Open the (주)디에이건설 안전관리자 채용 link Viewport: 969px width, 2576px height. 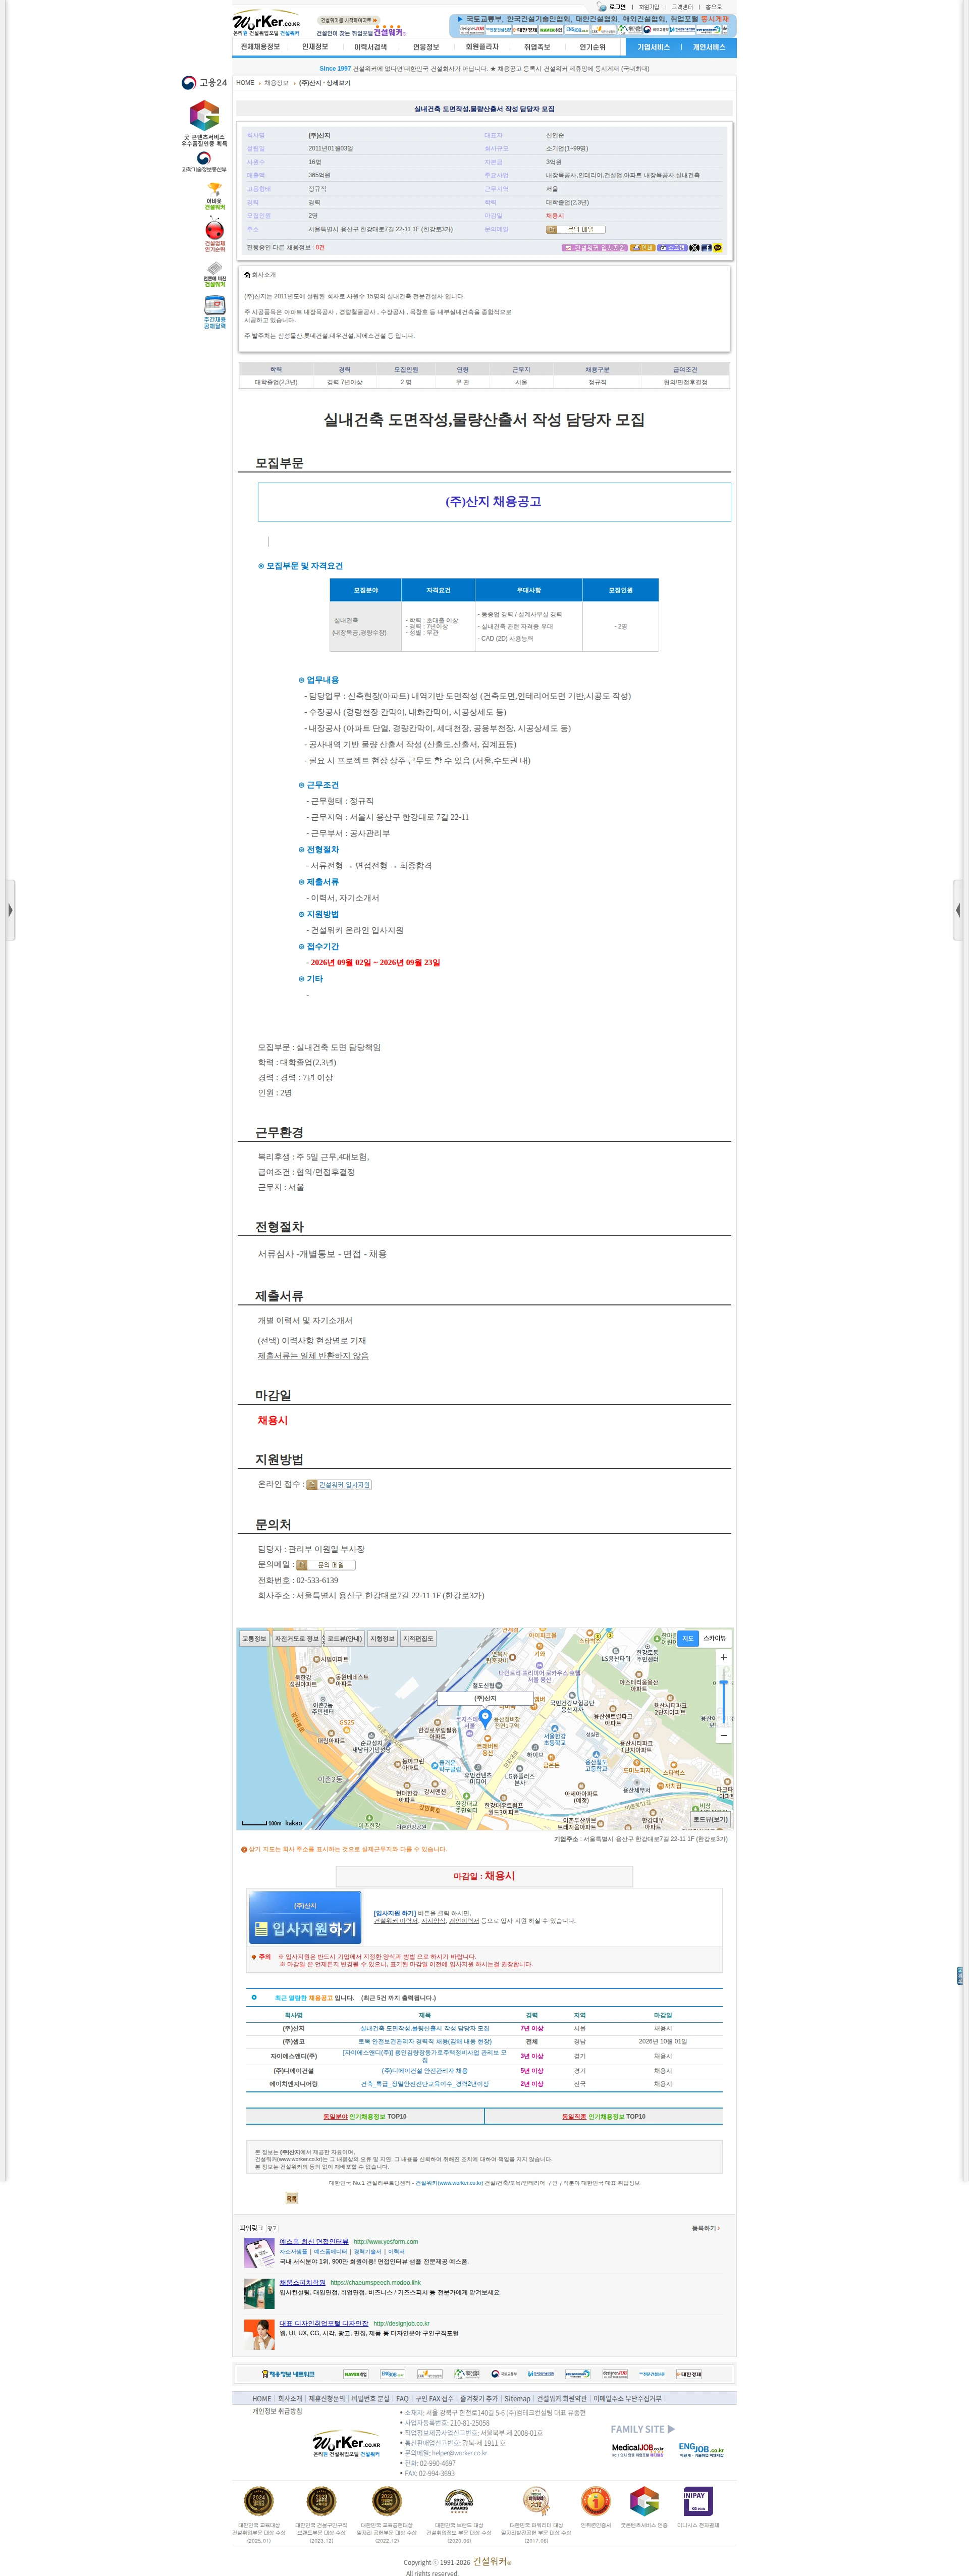coord(425,2070)
